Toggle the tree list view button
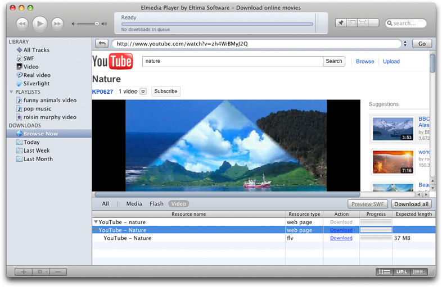 [x=385, y=272]
